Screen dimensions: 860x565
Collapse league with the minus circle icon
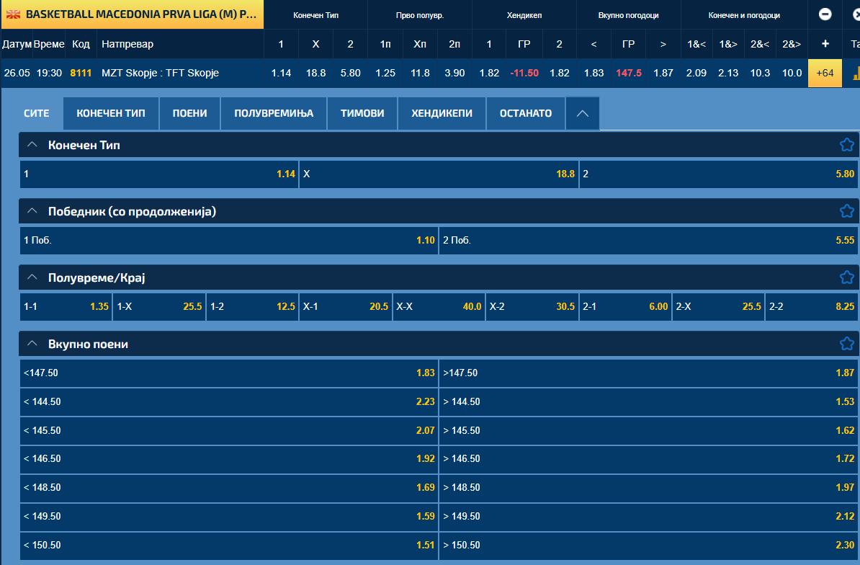pos(825,14)
